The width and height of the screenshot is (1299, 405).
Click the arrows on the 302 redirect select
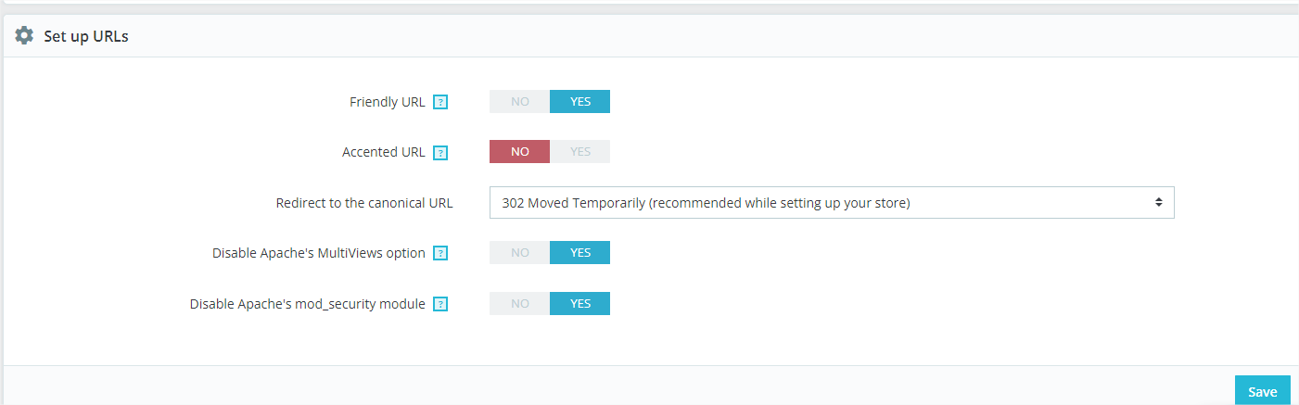pos(1158,202)
